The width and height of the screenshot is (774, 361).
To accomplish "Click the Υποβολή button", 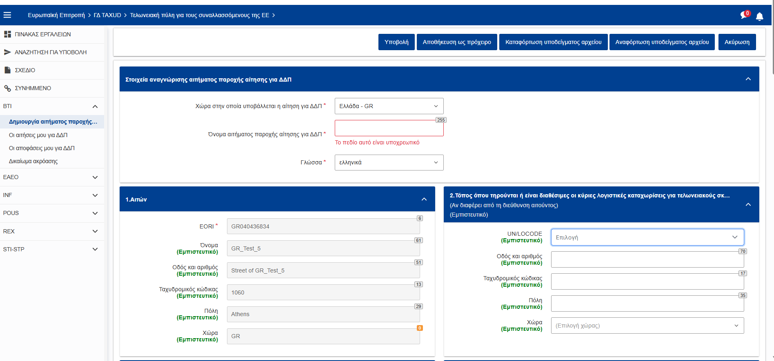I will 396,42.
